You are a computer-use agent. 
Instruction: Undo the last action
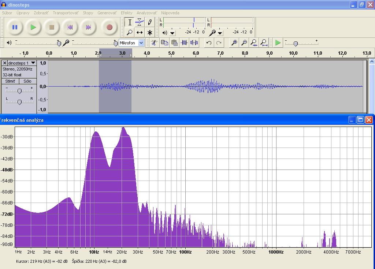point(209,43)
